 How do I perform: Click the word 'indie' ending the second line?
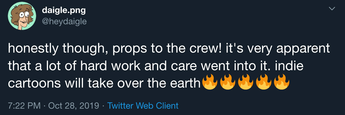pos(289,66)
